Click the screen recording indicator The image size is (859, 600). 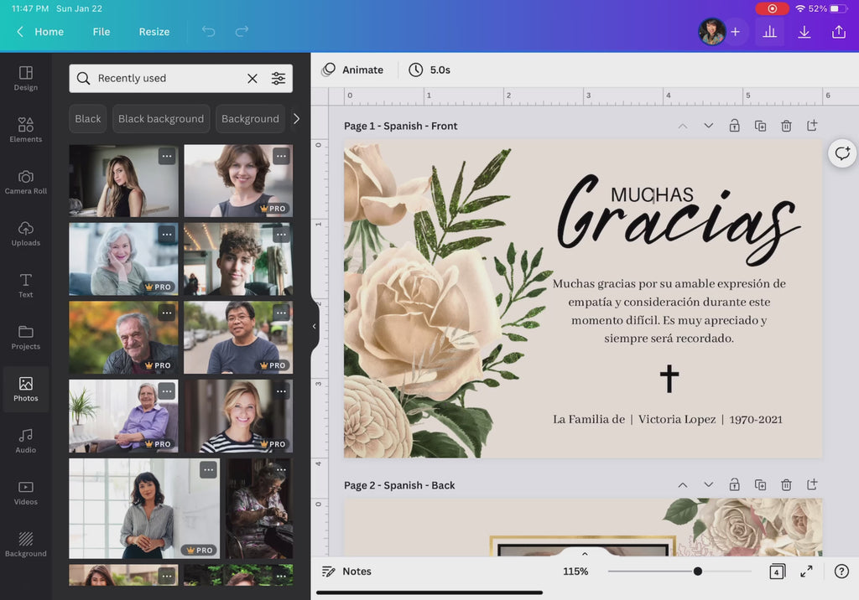coord(772,8)
